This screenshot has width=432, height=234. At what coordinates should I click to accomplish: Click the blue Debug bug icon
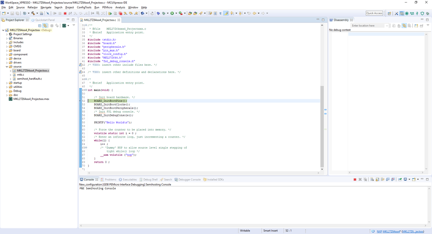(x=158, y=13)
